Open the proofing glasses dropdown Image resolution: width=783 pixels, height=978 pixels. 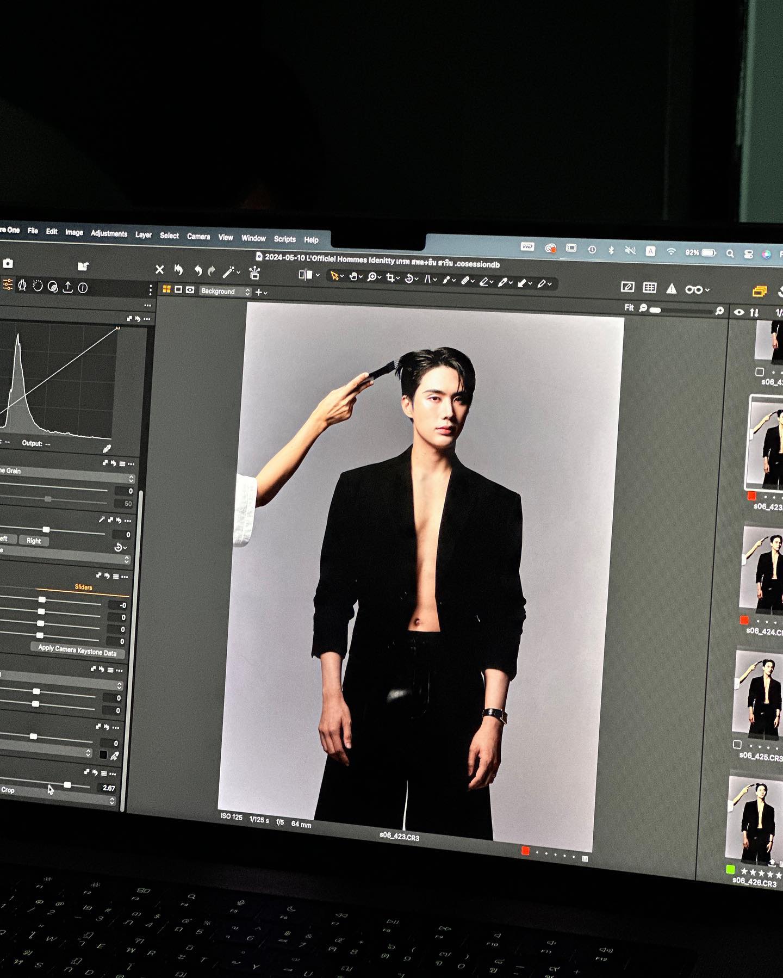click(x=697, y=289)
